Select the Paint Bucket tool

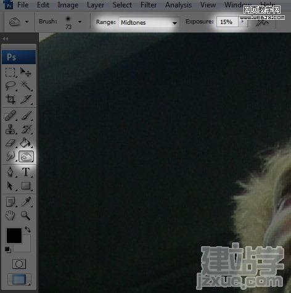26,143
